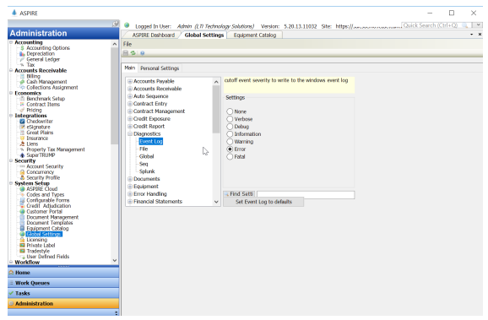This screenshot has height=320, width=488.
Task: Collapse the Diagnostics settings node
Action: 130,134
